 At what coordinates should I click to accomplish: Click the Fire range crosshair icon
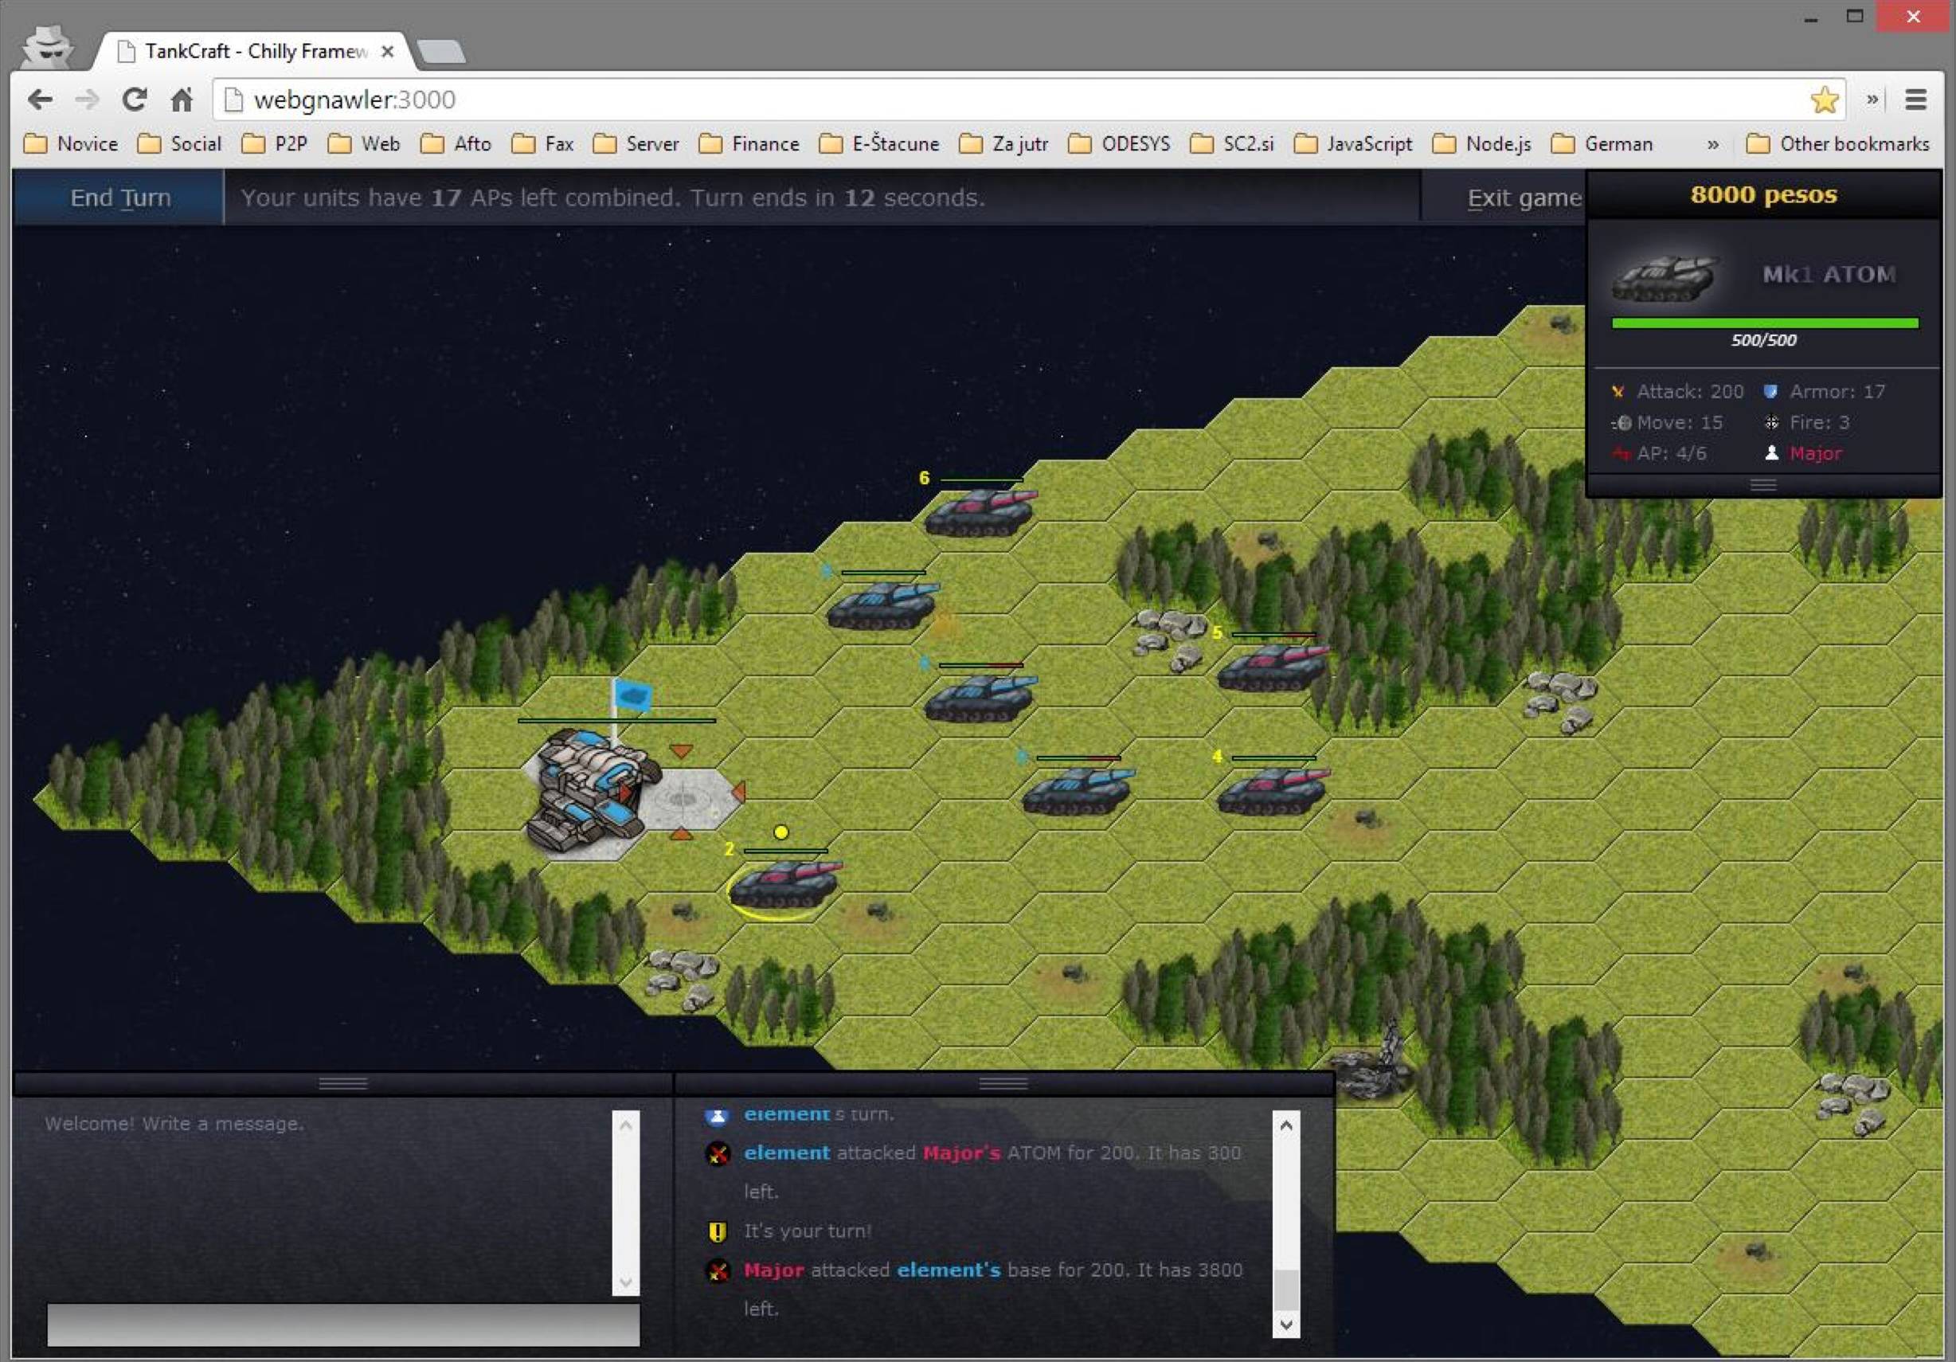click(1771, 422)
